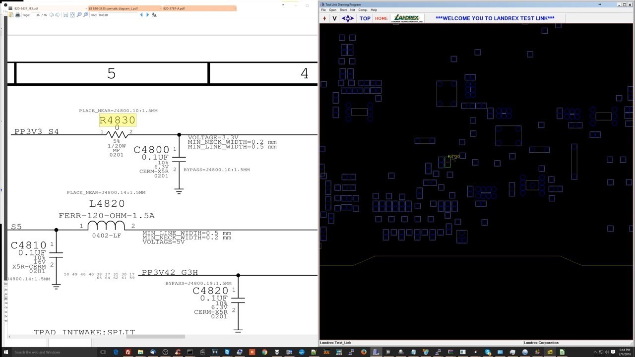Zoom out with the magnifier minus icon
This screenshot has height=357, width=635.
point(79,15)
